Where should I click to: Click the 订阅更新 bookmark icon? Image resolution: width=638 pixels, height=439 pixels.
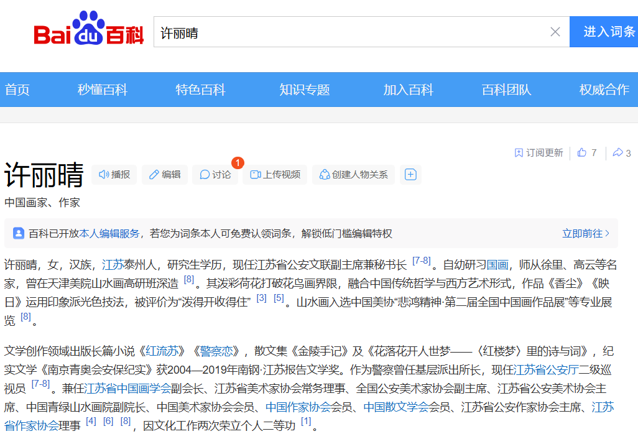(519, 152)
